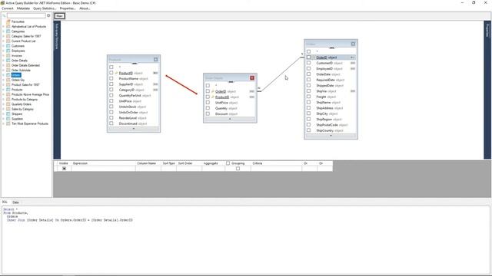Click the empty Expression cell in the grid
Image resolution: width=492 pixels, height=276 pixels.
pos(103,169)
